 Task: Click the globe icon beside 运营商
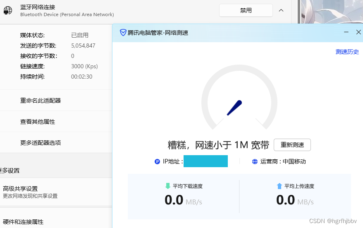(255, 161)
